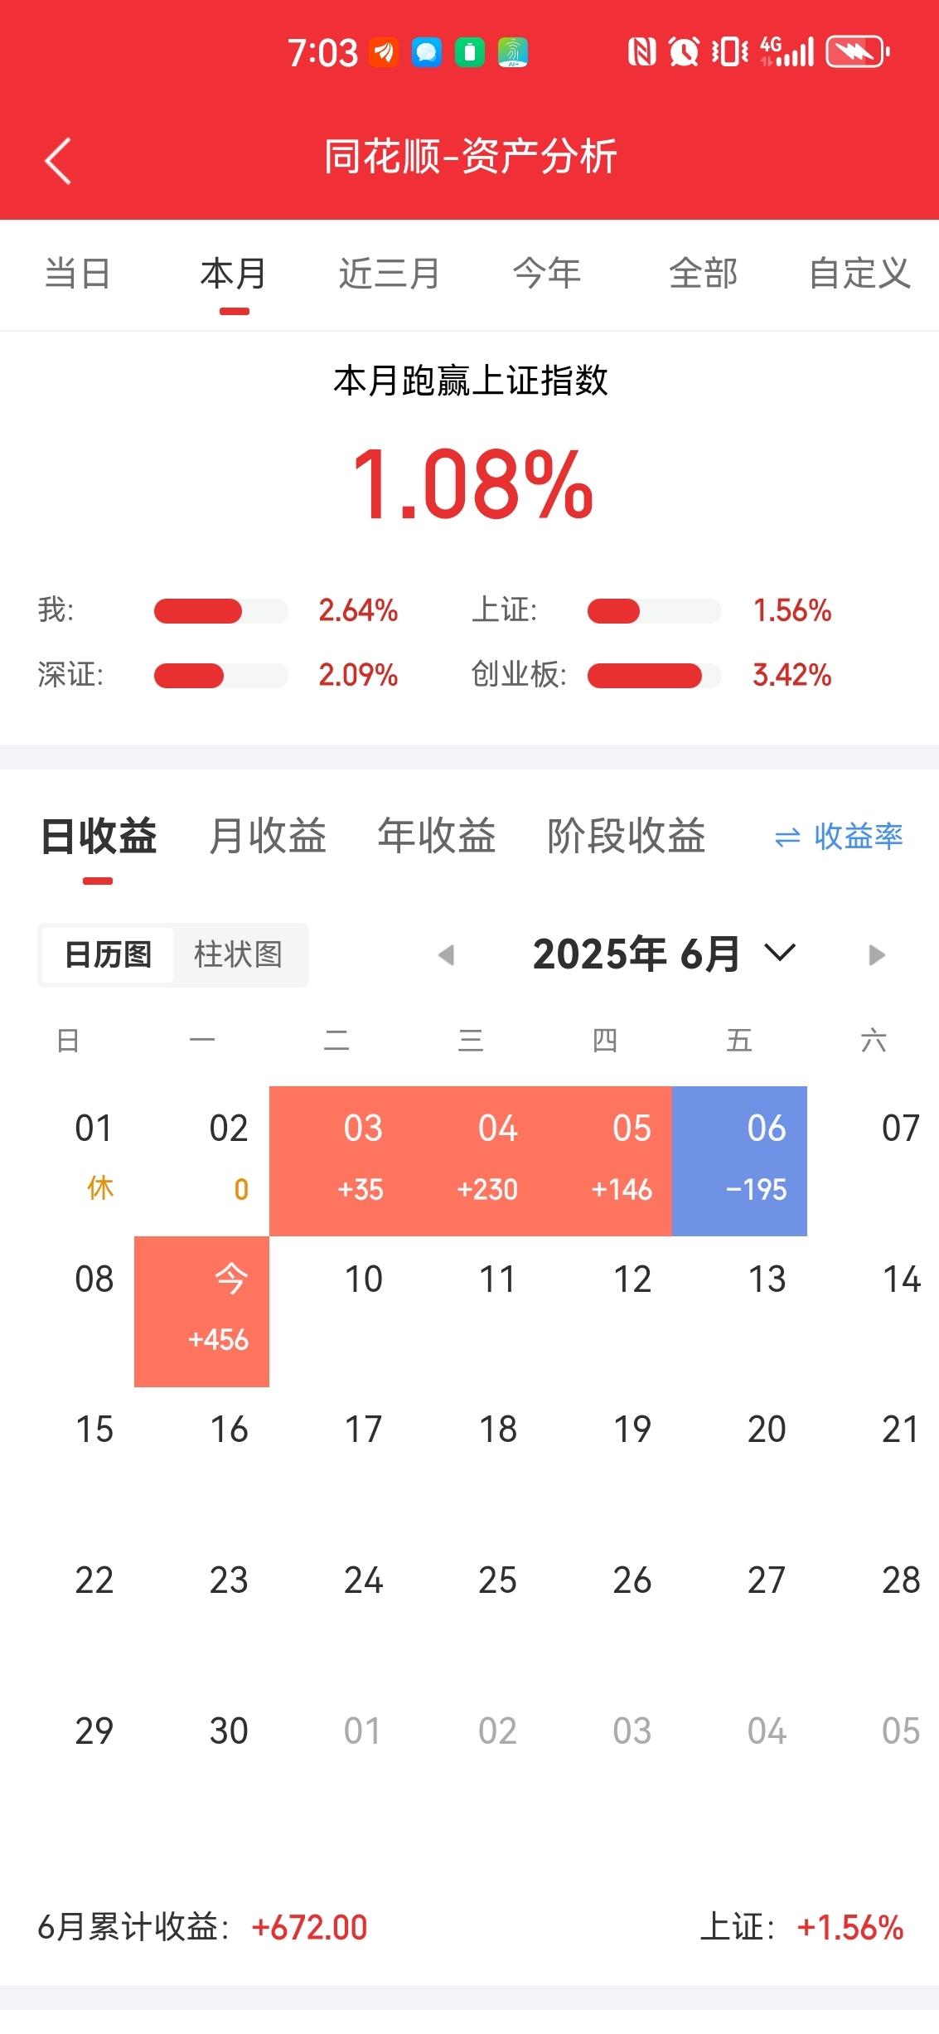Open the 阶段收益 tab
Viewport: 939px width, 2034px height.
626,836
